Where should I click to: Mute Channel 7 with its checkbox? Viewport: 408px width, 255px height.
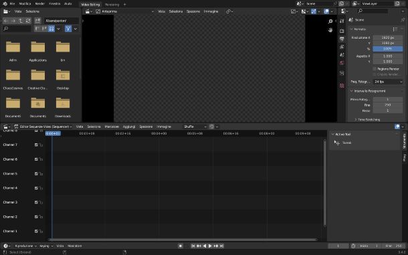36,145
